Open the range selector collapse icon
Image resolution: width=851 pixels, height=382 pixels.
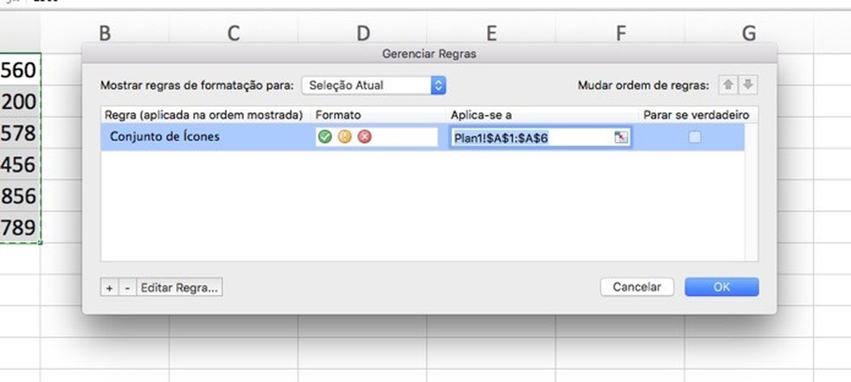pos(620,137)
